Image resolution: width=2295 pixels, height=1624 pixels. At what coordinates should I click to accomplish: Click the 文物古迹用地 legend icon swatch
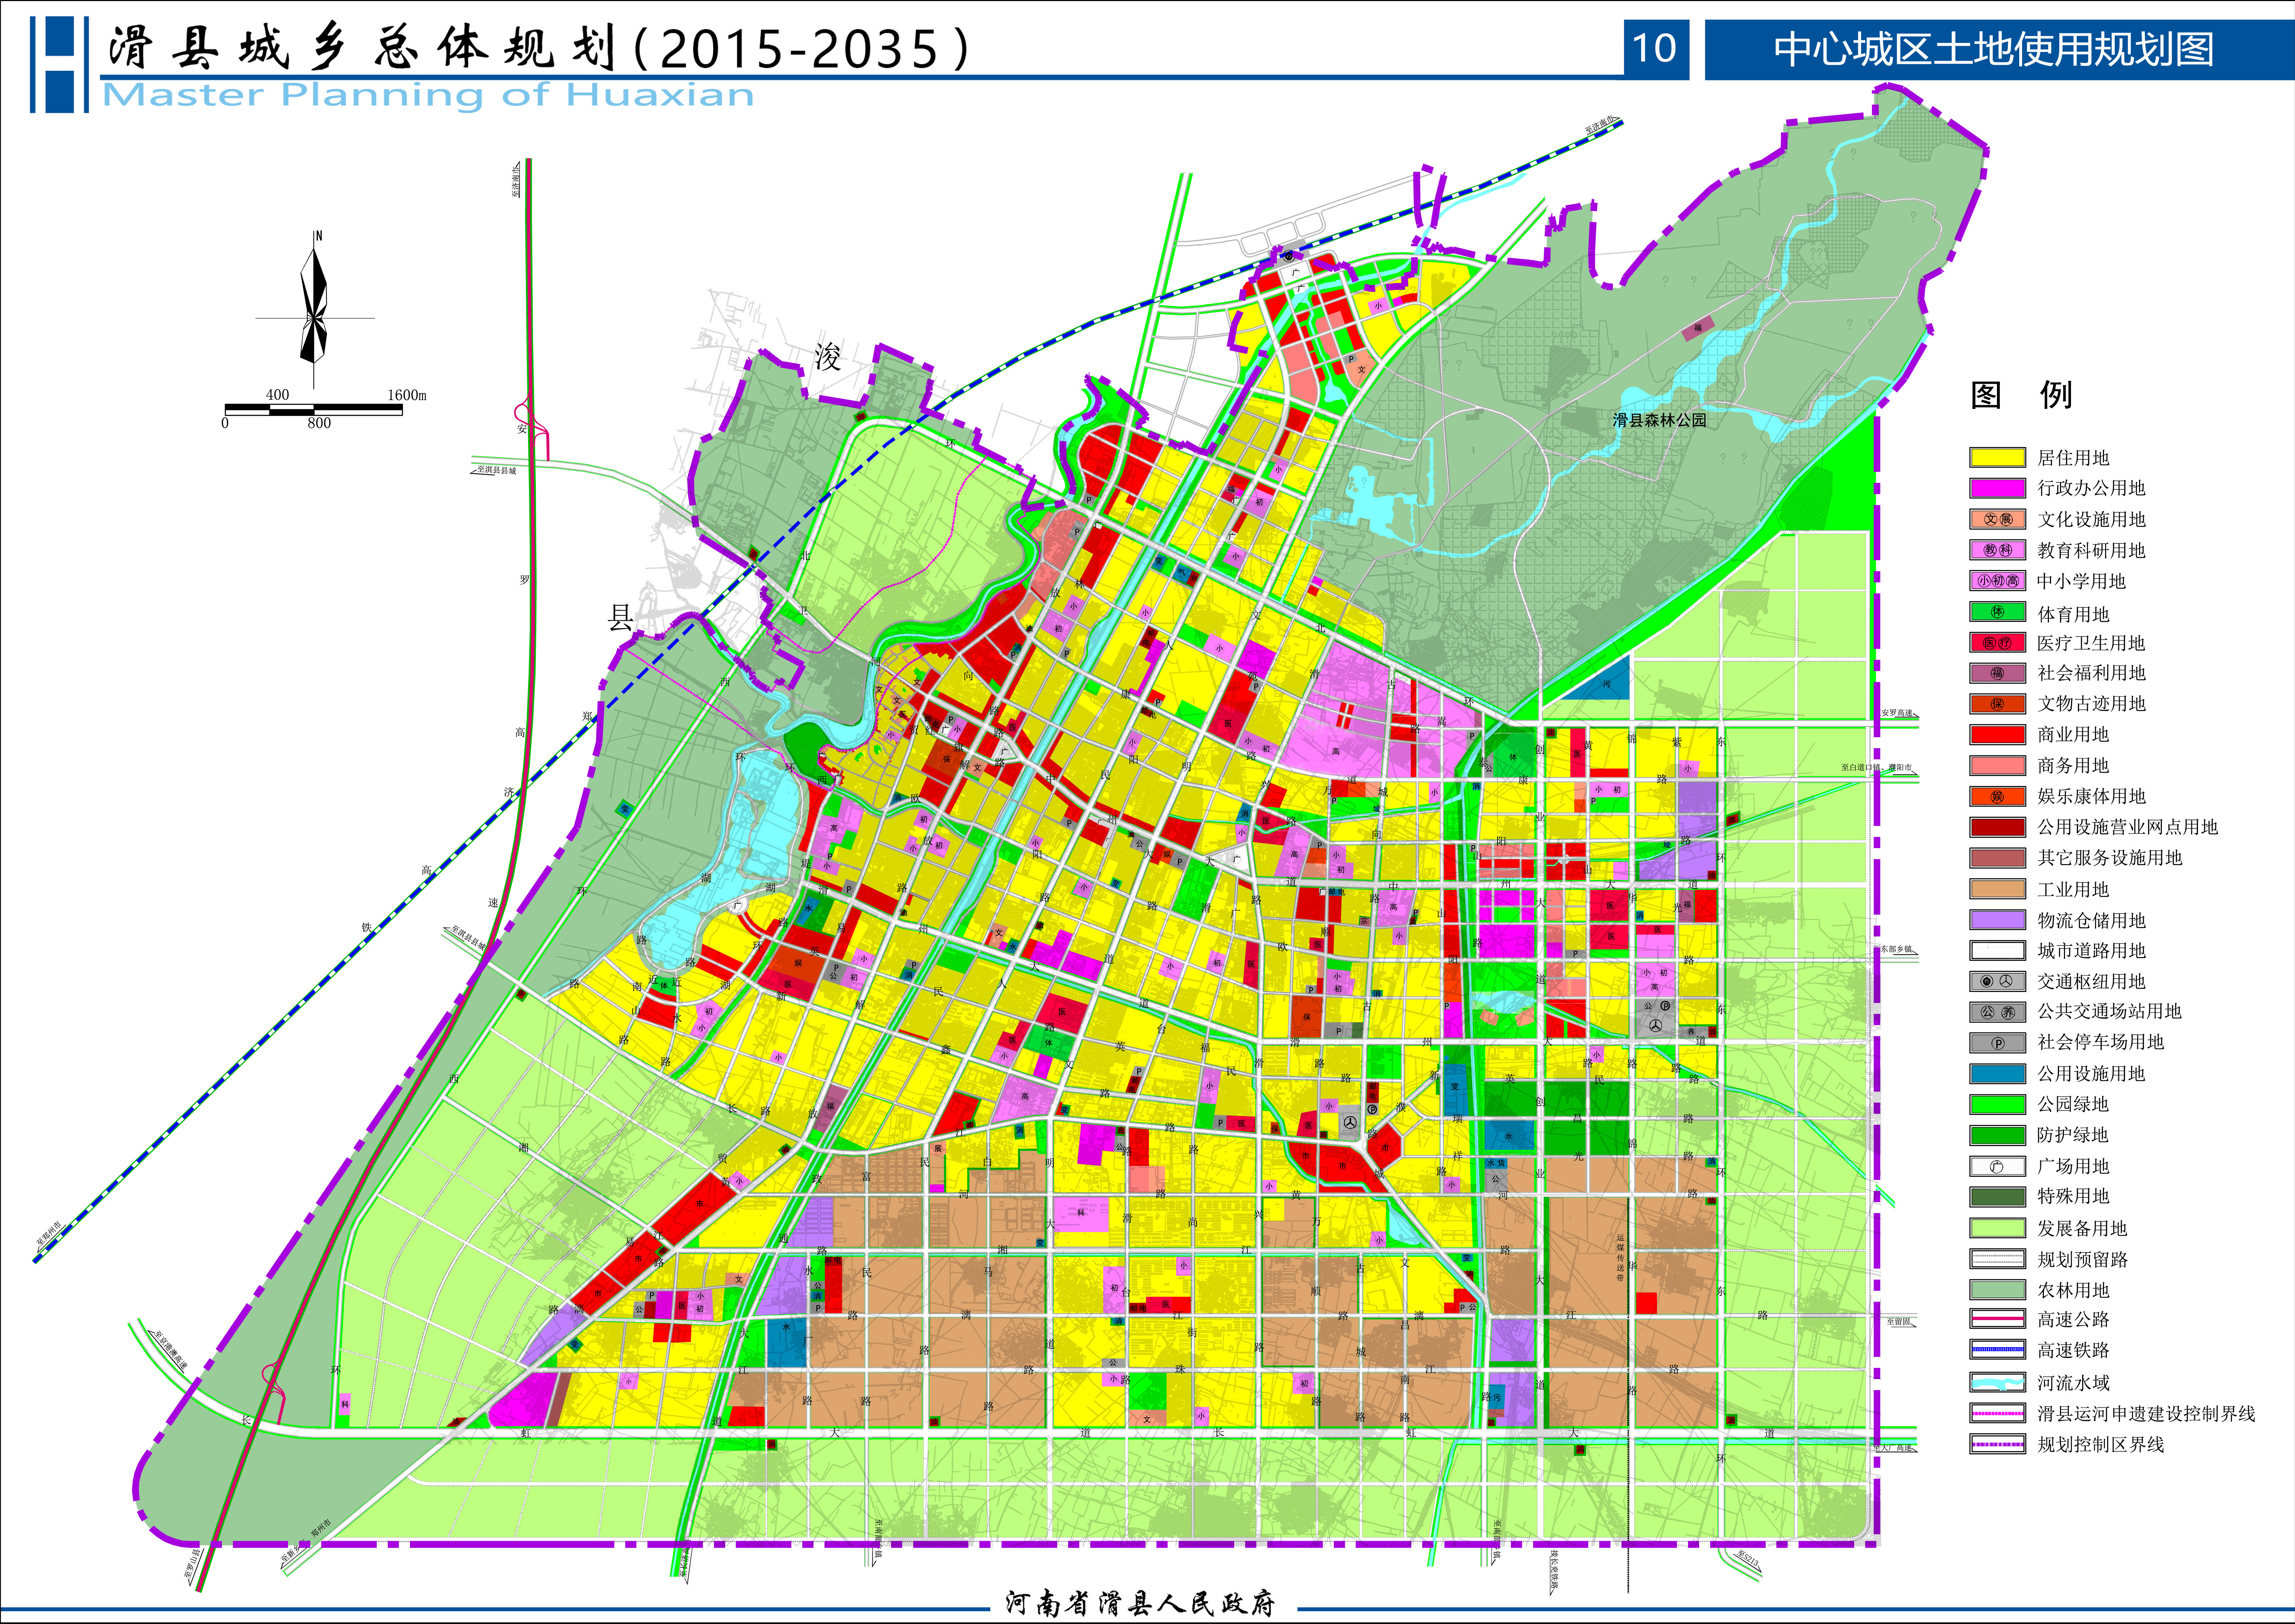(x=1997, y=704)
